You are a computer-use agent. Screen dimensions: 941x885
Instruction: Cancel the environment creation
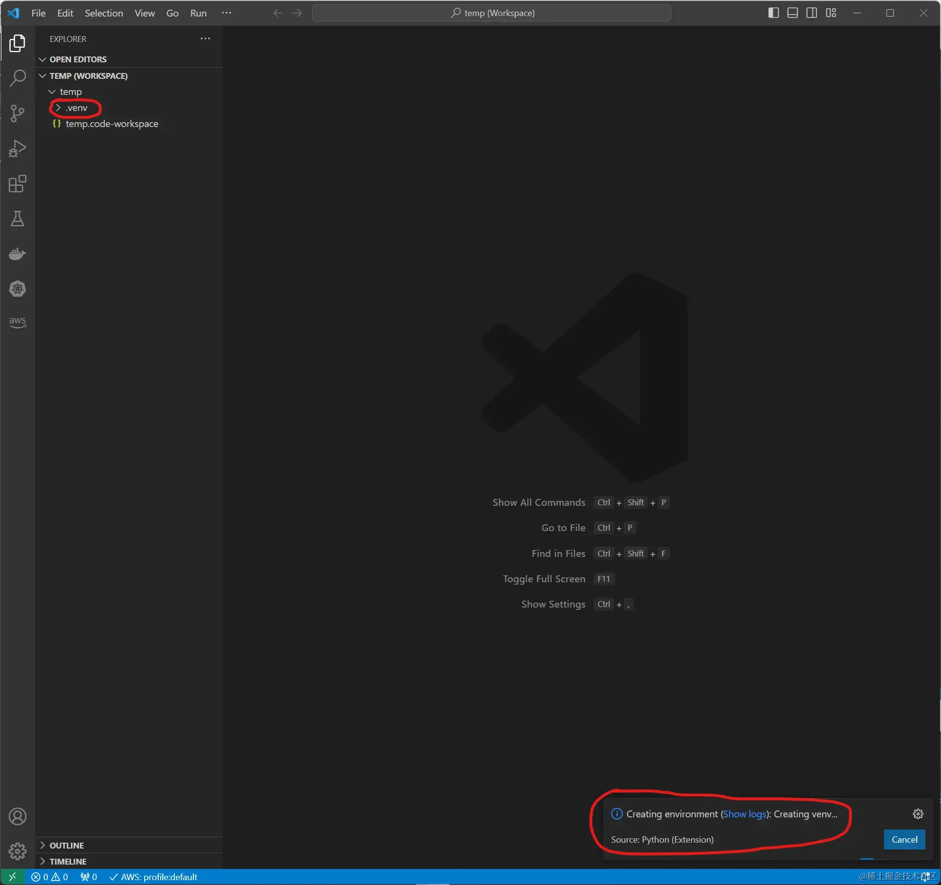point(904,839)
